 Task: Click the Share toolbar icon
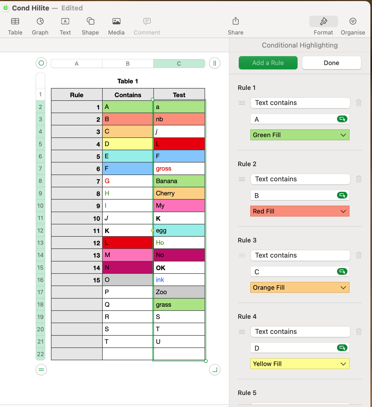coord(236,21)
